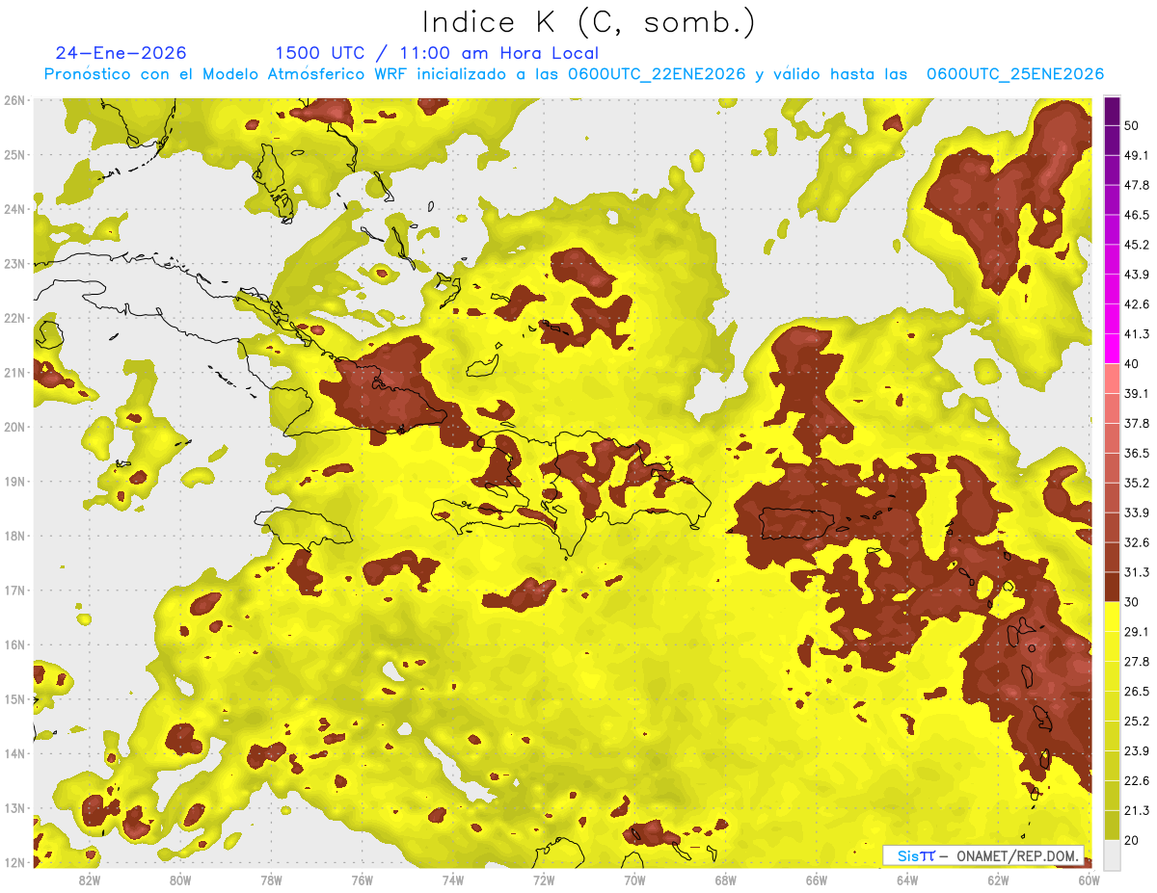Click the "62W" longitude tick label
The height and width of the screenshot is (893, 1157).
(x=998, y=880)
